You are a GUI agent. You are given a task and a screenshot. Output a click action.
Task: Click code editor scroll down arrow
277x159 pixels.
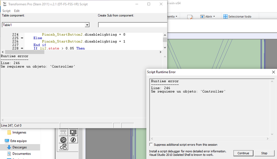165,47
